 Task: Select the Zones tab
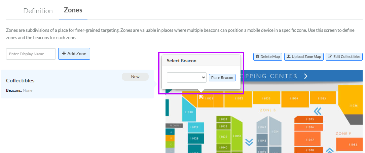(73, 10)
